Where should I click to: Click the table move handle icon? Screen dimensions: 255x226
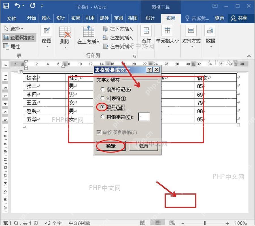click(20, 71)
